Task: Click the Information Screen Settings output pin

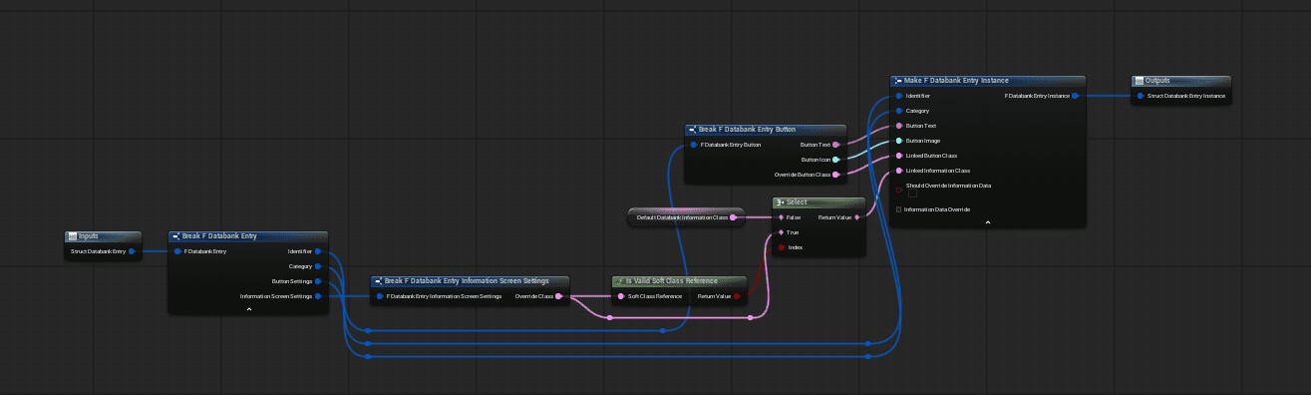Action: [x=318, y=296]
